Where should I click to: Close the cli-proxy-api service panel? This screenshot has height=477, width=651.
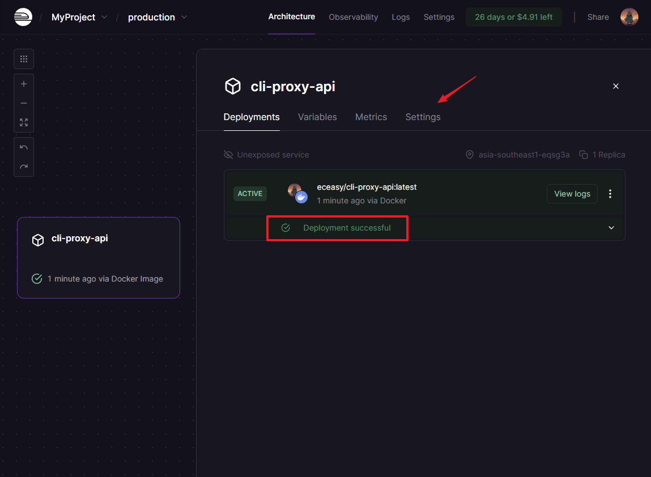click(616, 86)
